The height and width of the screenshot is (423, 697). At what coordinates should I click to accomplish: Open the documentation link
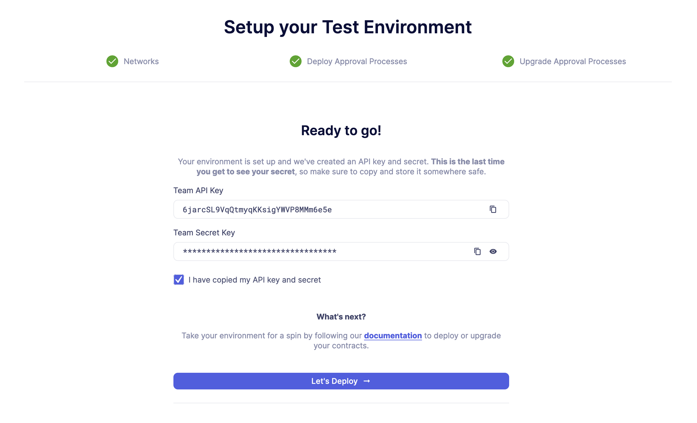point(393,336)
